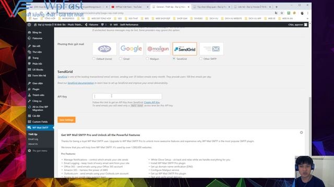Screen dimensions: 334x187
Task: Open site home icon in admin bar
Action: coord(35,25)
